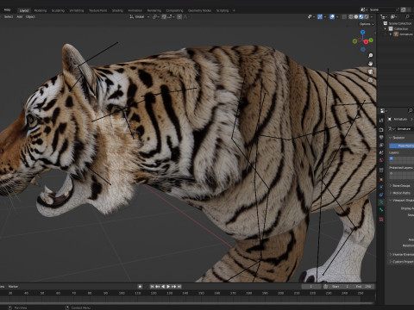
Task: Switch to the Animation workspace tab
Action: point(135,10)
